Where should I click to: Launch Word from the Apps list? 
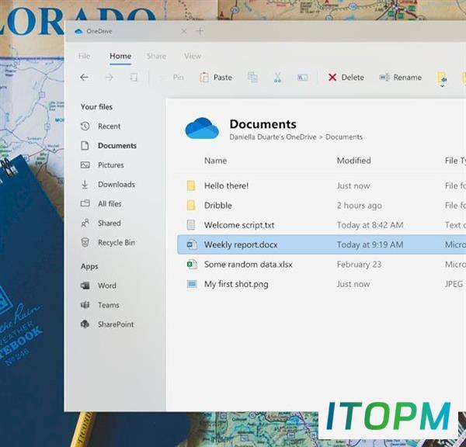(x=99, y=286)
